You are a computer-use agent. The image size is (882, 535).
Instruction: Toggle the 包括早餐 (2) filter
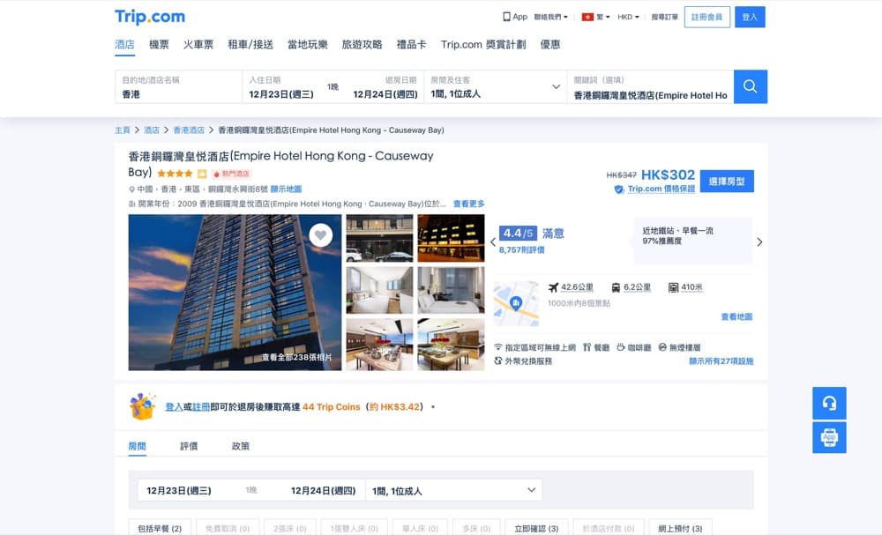tap(160, 528)
